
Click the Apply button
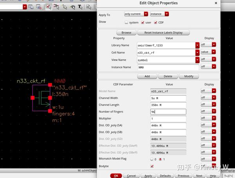(x=148, y=176)
